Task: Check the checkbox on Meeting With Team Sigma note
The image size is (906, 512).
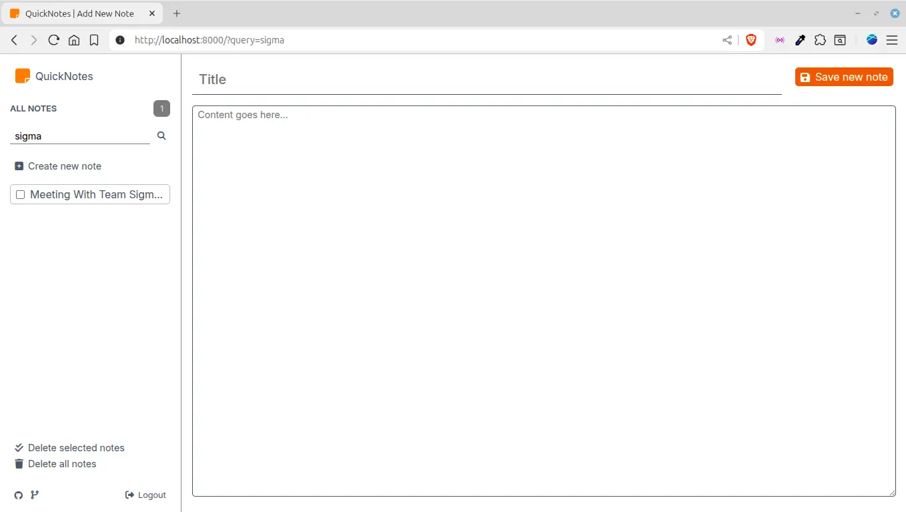Action: 20,194
